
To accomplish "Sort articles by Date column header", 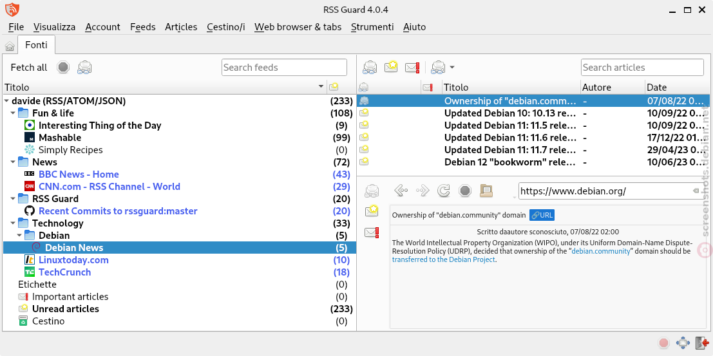I will [677, 88].
